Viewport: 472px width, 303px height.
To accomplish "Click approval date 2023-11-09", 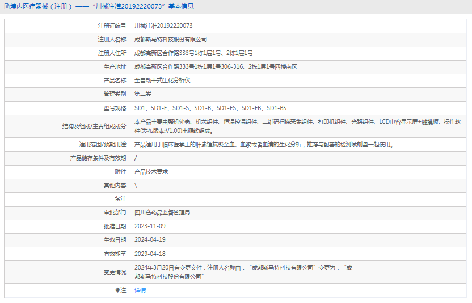I will pos(150,226).
